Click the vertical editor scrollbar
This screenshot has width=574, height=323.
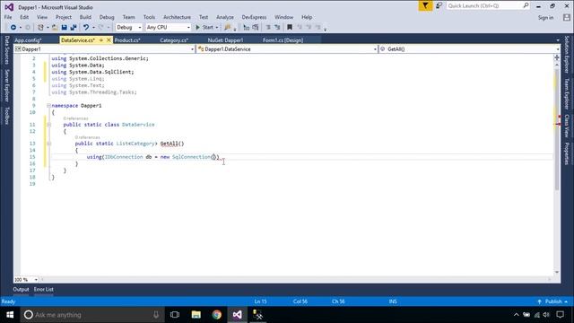(x=557, y=130)
